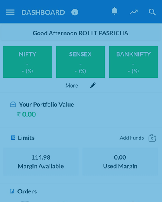162x202 pixels.
Task: Open the SENSEX index tile
Action: pos(80,62)
